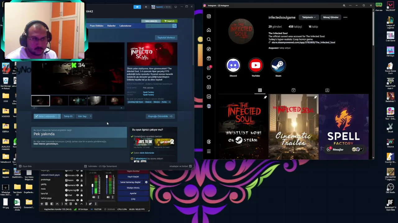Image resolution: width=398 pixels, height=223 pixels.
Task: Expand wishlist button dropdown arrow
Action: point(59,116)
